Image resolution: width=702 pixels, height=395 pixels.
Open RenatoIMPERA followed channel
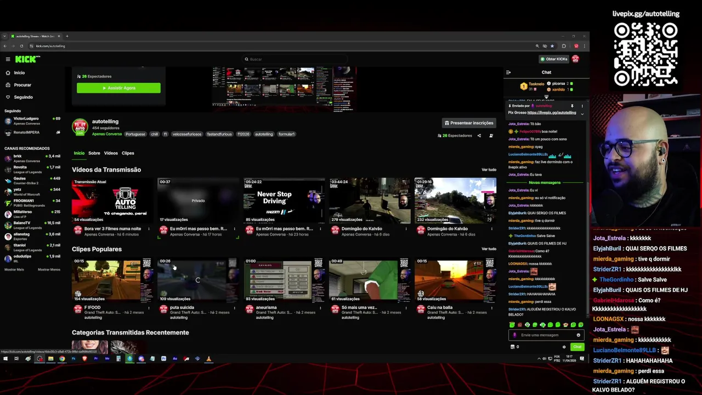click(32, 132)
